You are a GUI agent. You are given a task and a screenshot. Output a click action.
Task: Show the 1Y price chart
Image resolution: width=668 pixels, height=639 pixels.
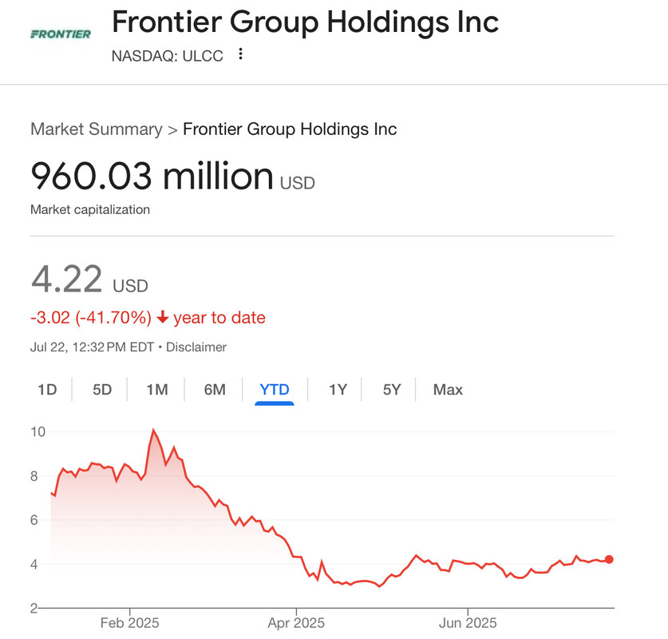(338, 390)
